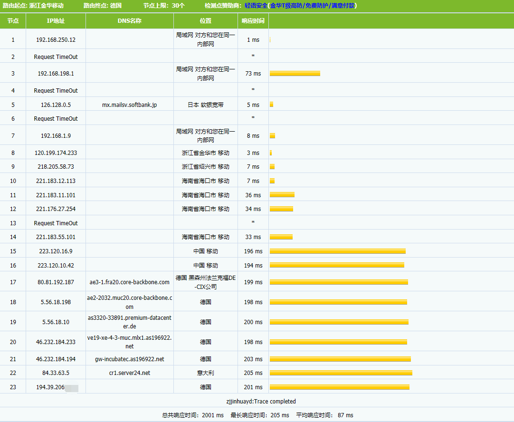Click the 轻语安全 sponsor link
This screenshot has width=514, height=422.
[x=256, y=6]
